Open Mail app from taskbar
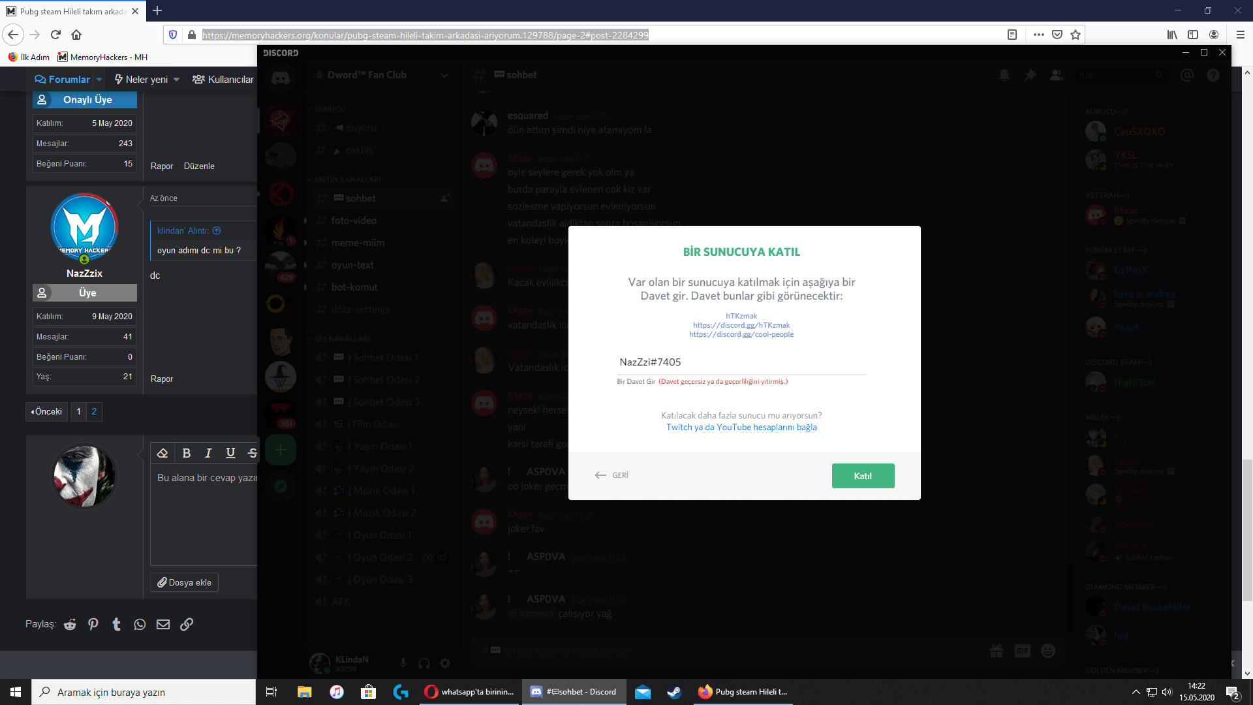 [x=643, y=692]
